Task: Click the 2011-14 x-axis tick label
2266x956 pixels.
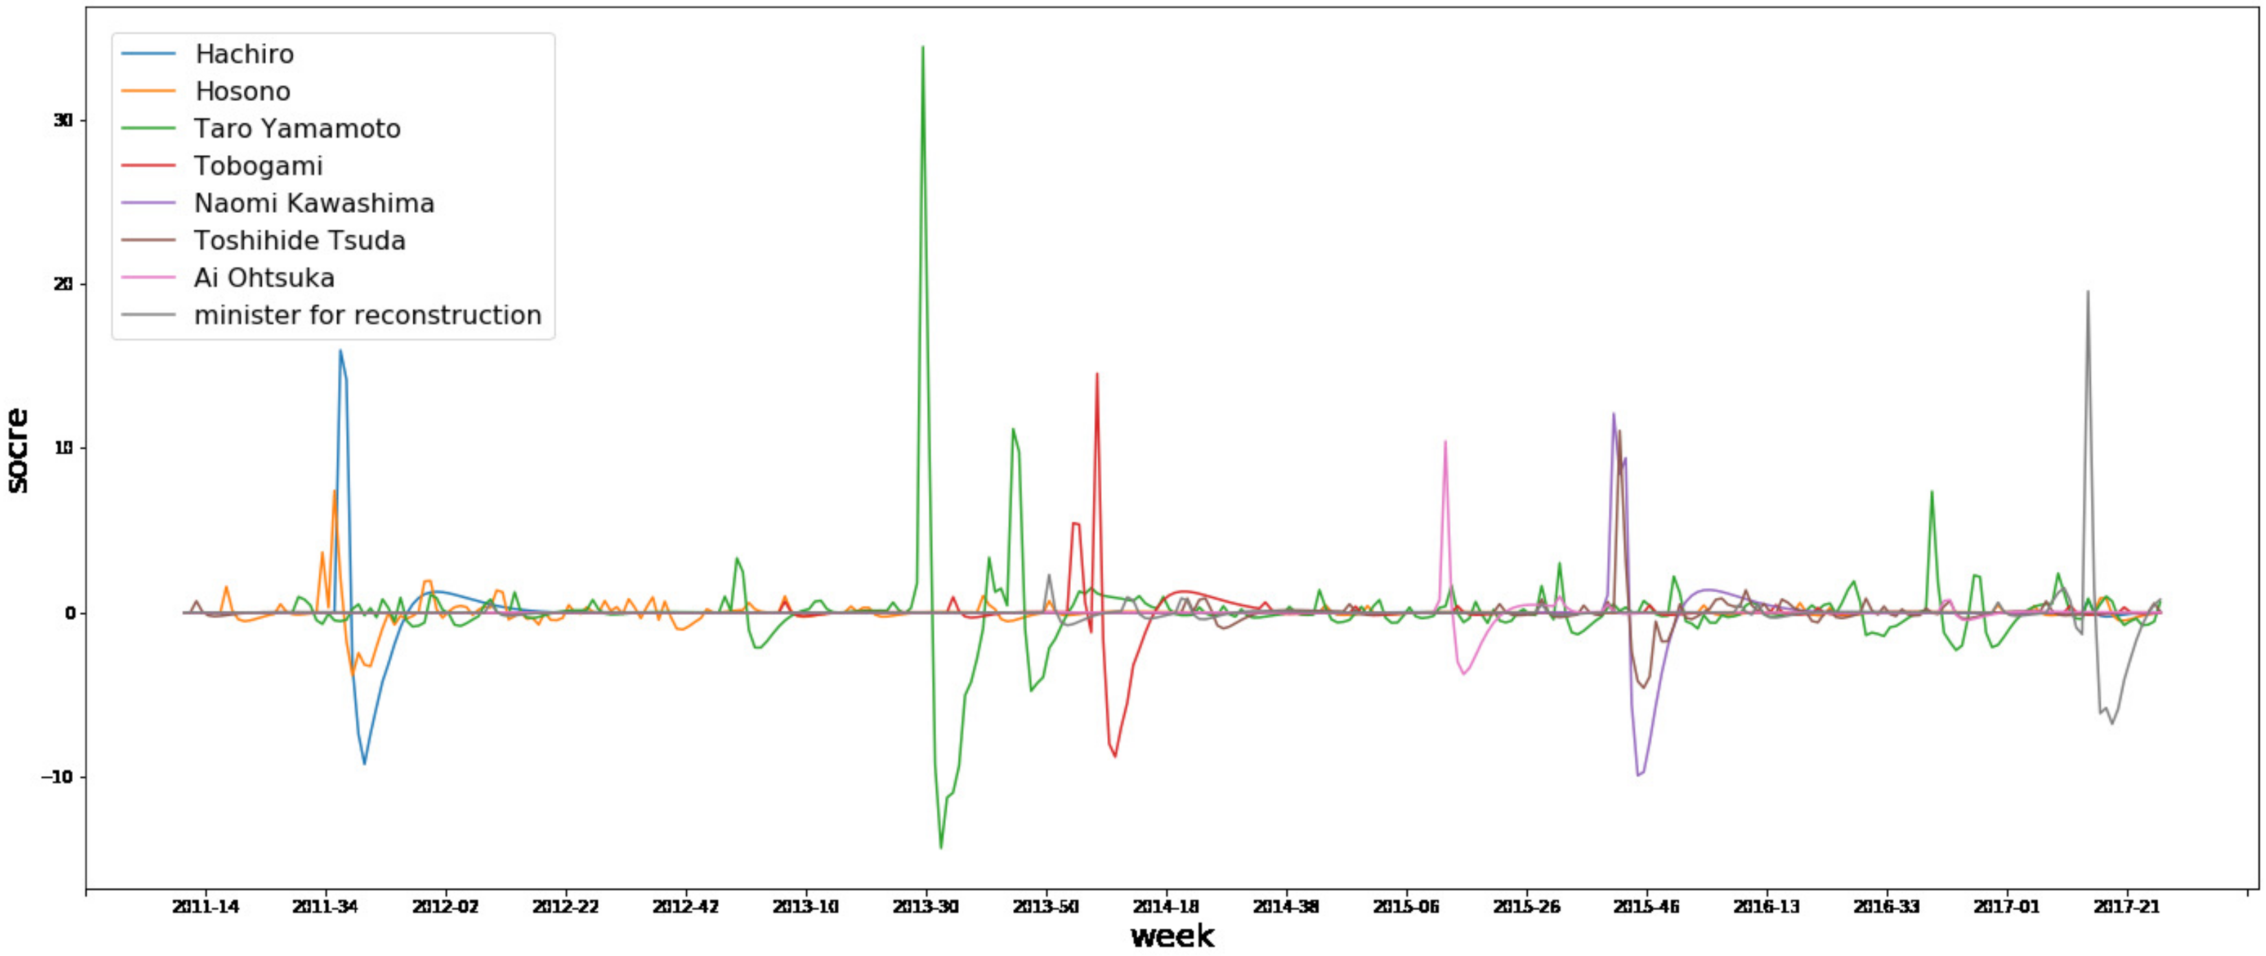Action: click(x=205, y=907)
